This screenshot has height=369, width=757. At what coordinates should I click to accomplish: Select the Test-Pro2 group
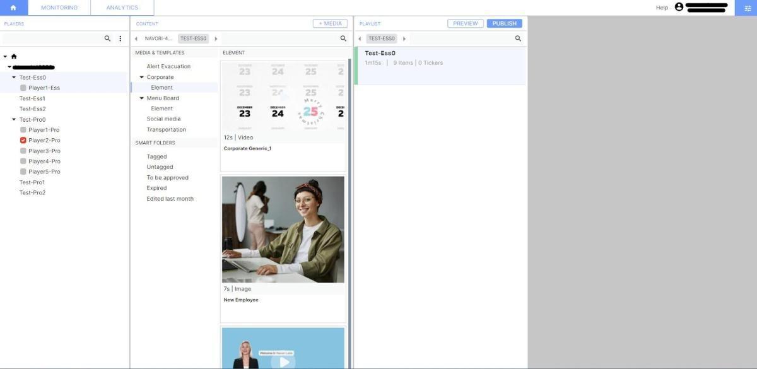click(x=32, y=192)
